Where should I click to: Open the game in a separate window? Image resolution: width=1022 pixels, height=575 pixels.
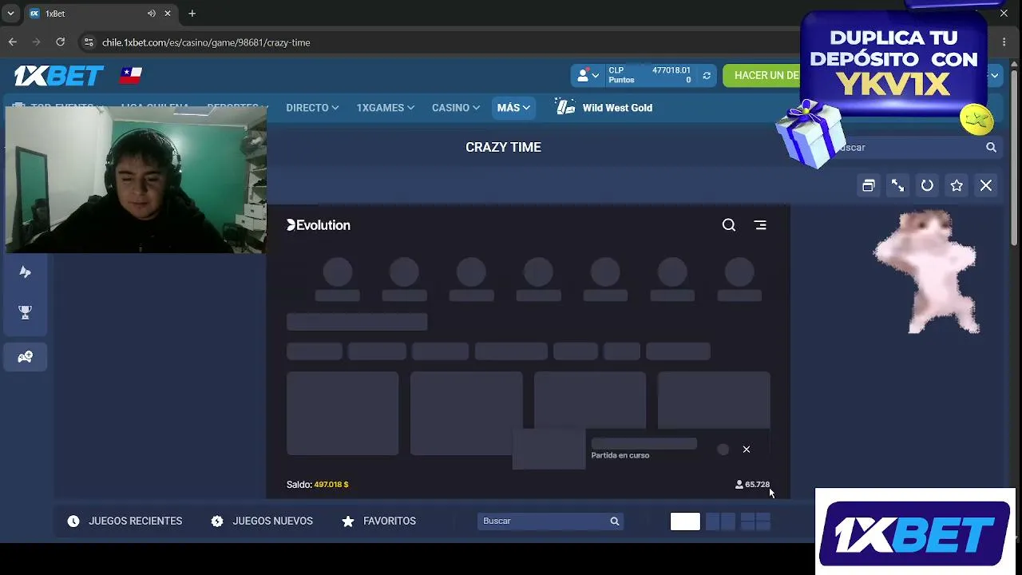tap(869, 185)
